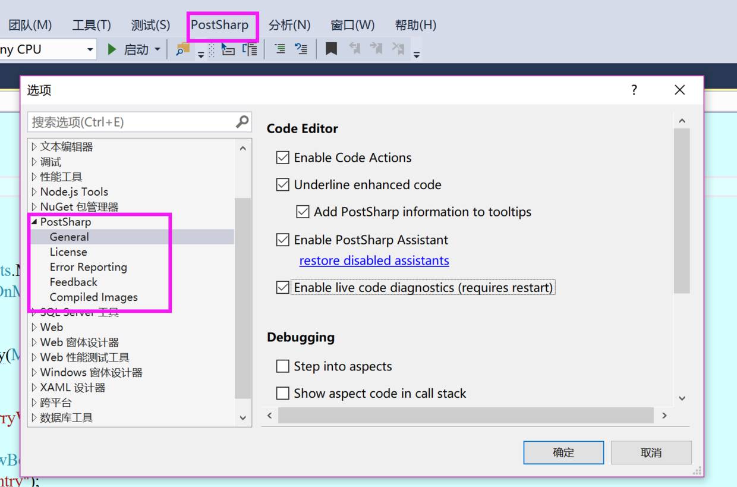Open the 窗口(W) menu
The image size is (737, 487).
pos(352,25)
